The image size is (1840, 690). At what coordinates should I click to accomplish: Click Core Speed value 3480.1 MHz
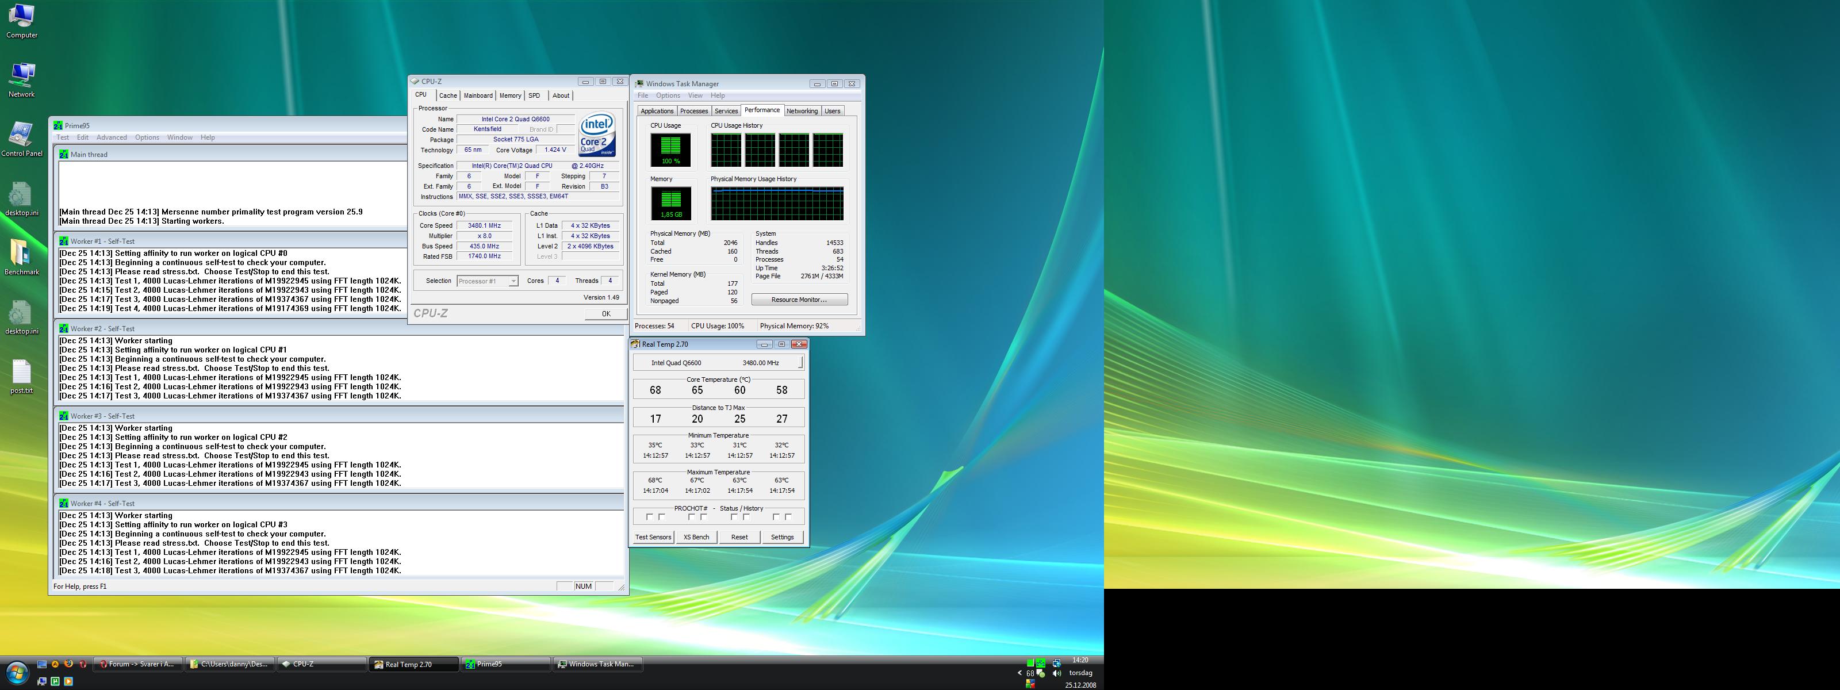(484, 226)
